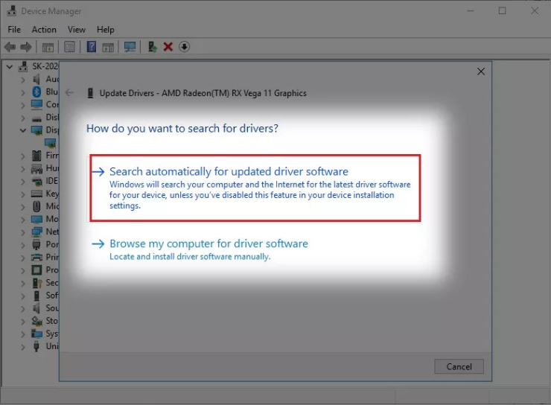Click the Print queues printer icon
Viewport: 551px width, 405px height.
[x=36, y=257]
